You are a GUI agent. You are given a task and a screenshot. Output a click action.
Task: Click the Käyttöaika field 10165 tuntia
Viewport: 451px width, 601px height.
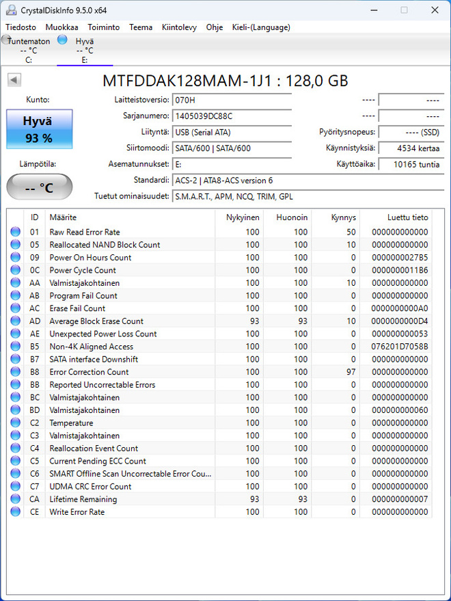[x=411, y=164]
